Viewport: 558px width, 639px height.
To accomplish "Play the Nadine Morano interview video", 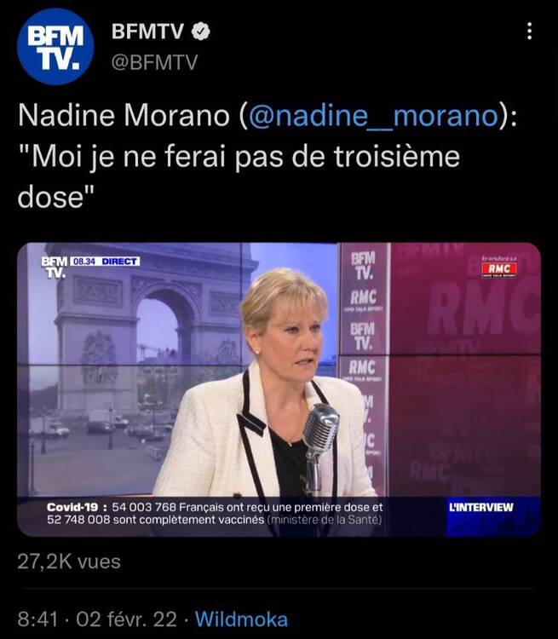I will 279,389.
